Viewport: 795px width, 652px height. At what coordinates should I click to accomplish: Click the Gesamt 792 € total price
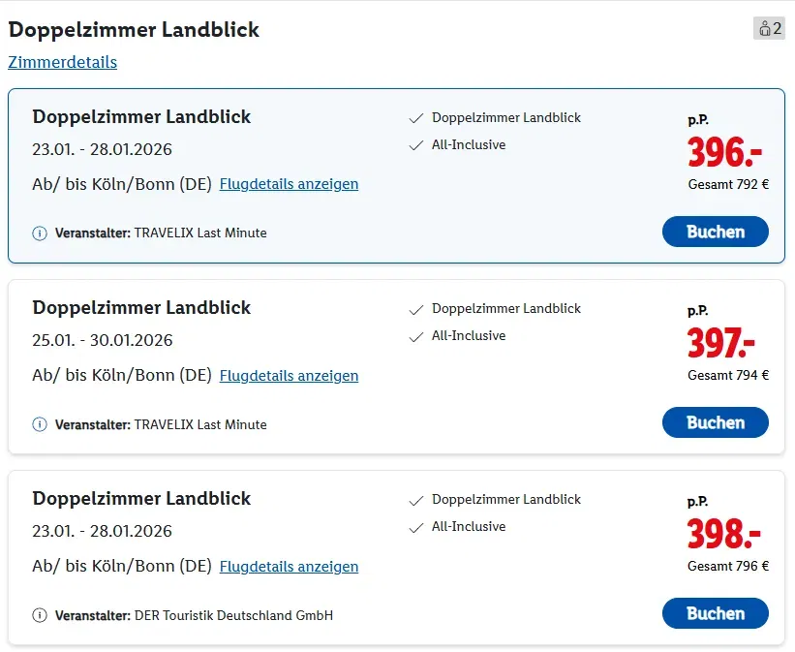pos(727,185)
